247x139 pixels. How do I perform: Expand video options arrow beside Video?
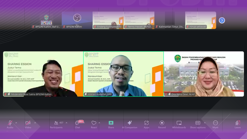(35, 123)
